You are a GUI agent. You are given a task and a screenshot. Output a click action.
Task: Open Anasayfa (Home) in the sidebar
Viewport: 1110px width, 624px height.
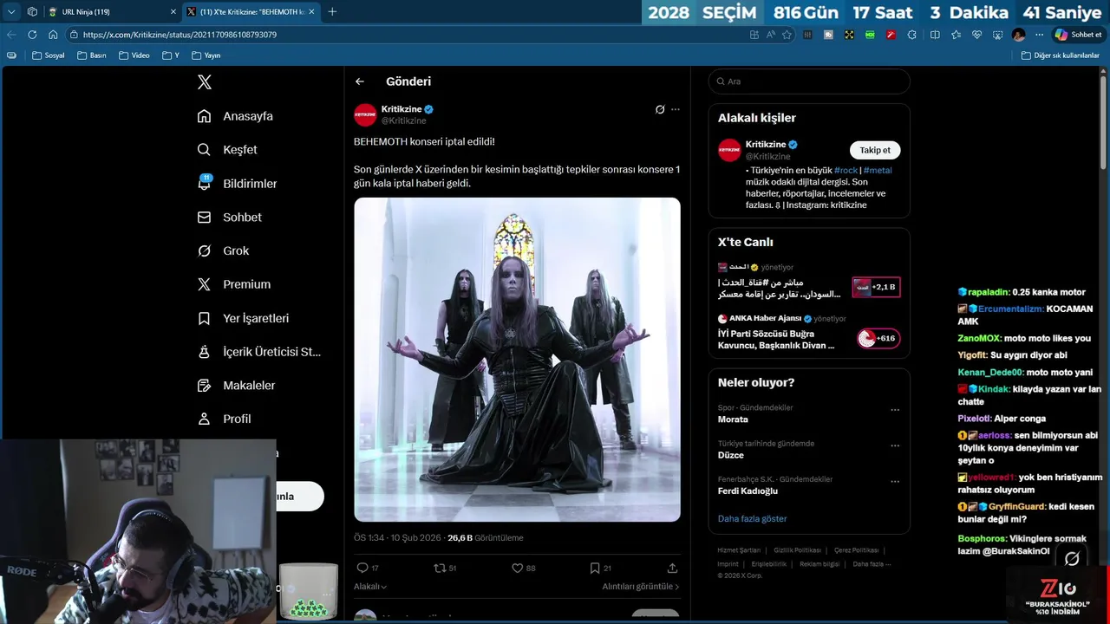click(x=235, y=116)
